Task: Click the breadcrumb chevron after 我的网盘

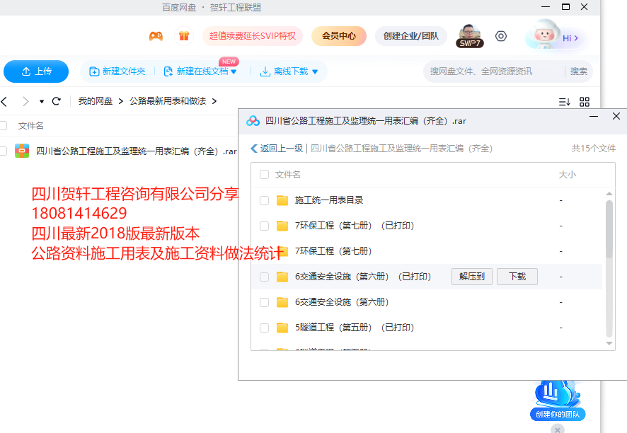Action: click(121, 102)
